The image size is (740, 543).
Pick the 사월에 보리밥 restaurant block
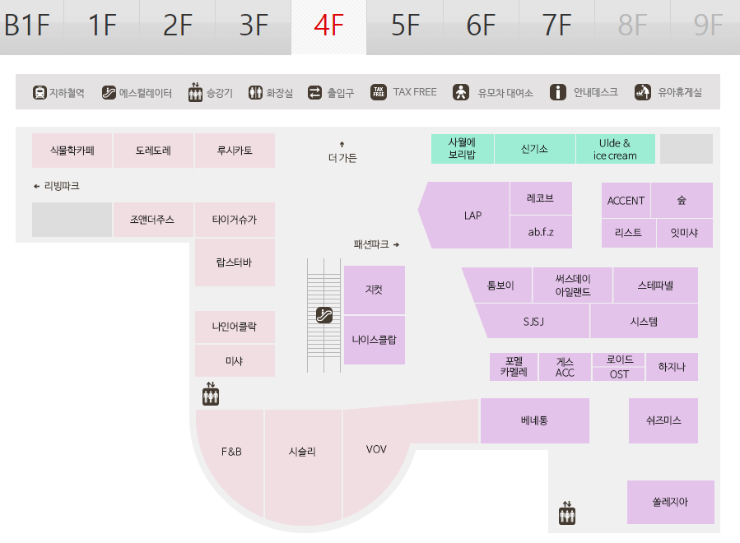coord(462,149)
